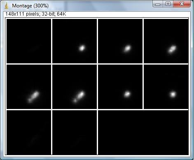Click the round spot in last middle-row panel
Screen dimensions: 194x160
coord(173,94)
